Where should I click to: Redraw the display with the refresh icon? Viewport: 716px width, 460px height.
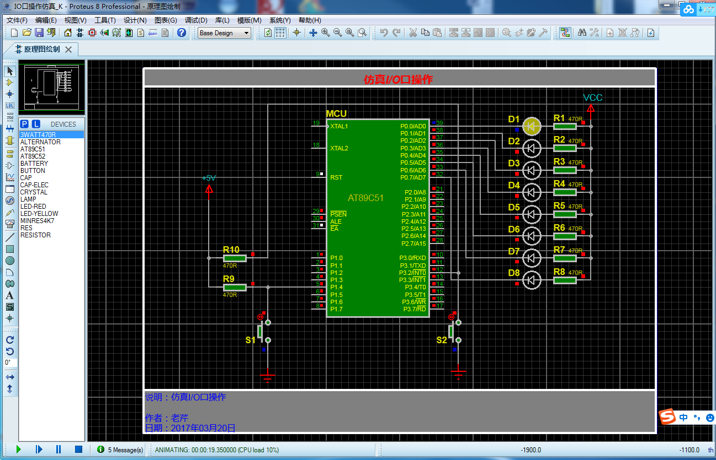268,33
